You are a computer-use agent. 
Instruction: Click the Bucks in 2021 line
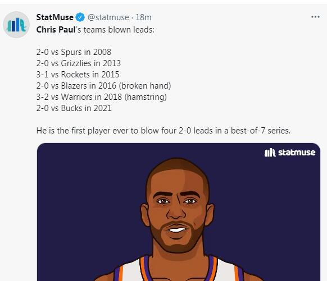pos(74,108)
